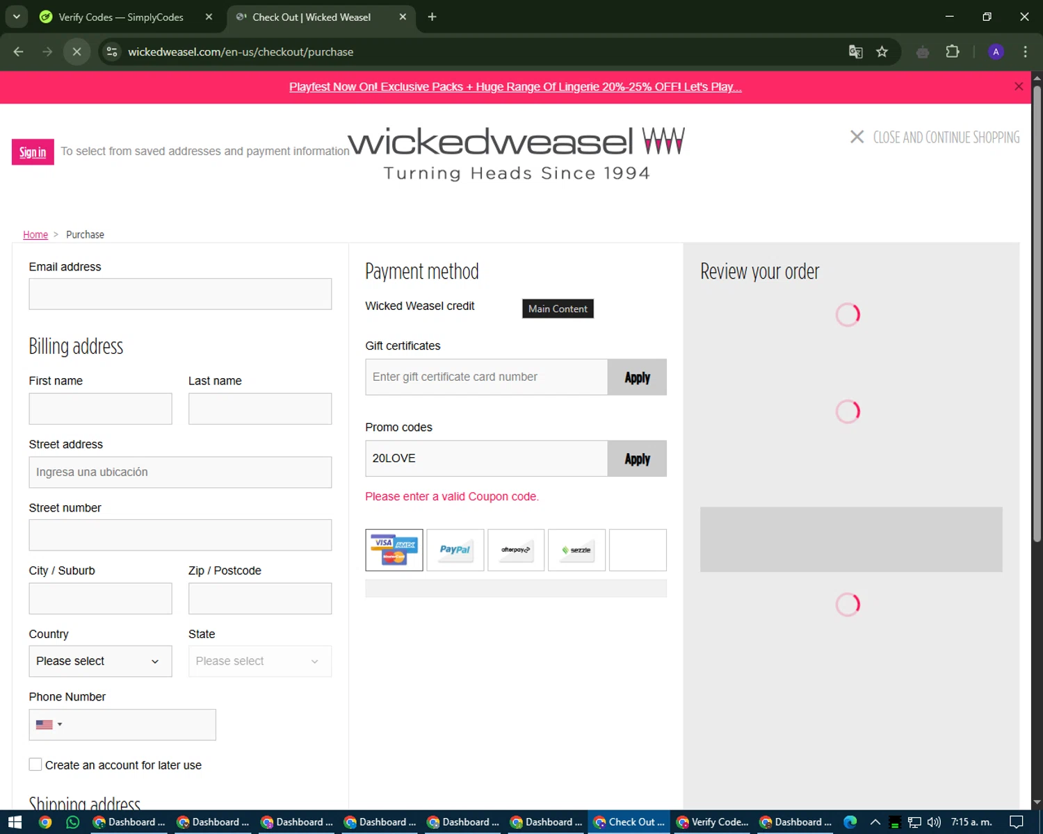Click the First name input
The height and width of the screenshot is (834, 1043).
tap(100, 409)
